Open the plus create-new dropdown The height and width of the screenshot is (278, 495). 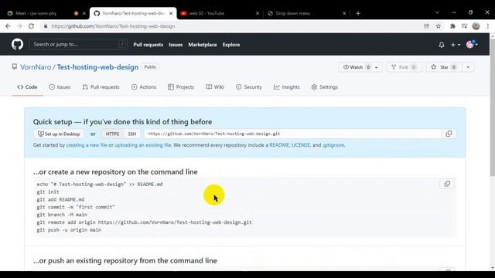[x=456, y=45]
